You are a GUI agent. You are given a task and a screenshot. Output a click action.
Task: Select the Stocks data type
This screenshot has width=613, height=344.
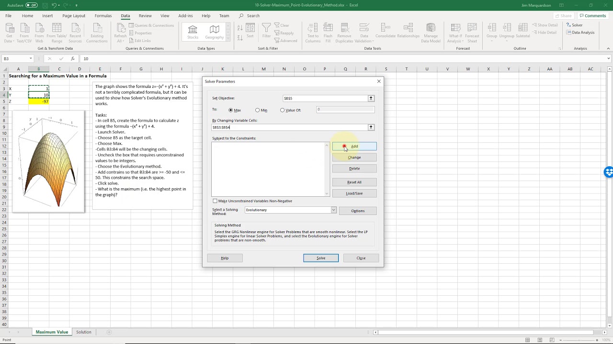click(x=193, y=32)
